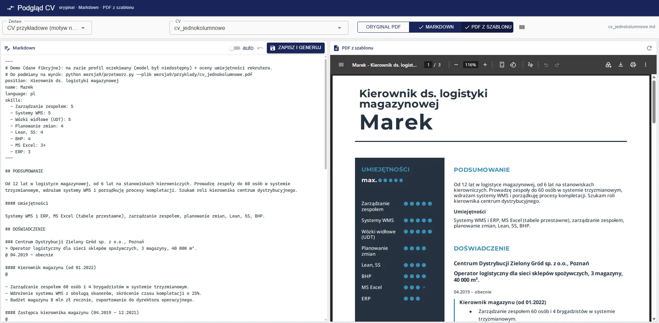
Task: Zoom in the PDF preview
Action: [485, 65]
